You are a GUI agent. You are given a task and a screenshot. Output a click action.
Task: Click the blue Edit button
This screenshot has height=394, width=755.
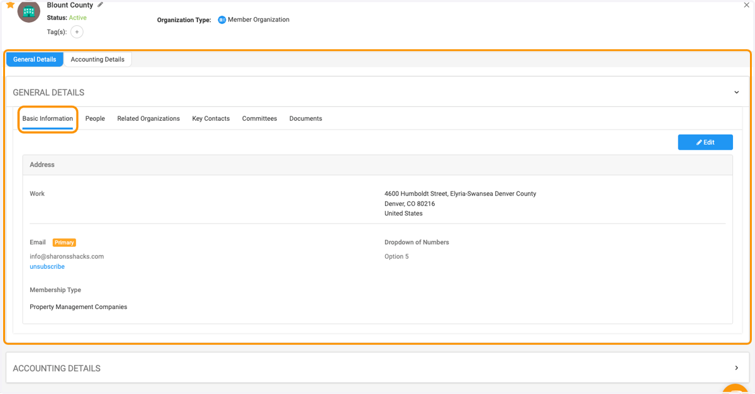click(x=705, y=142)
